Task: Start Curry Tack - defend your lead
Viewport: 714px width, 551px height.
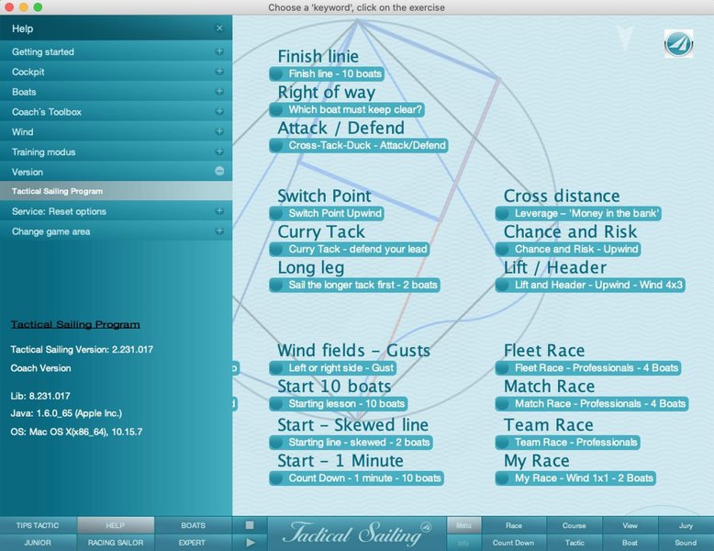Action: (350, 249)
